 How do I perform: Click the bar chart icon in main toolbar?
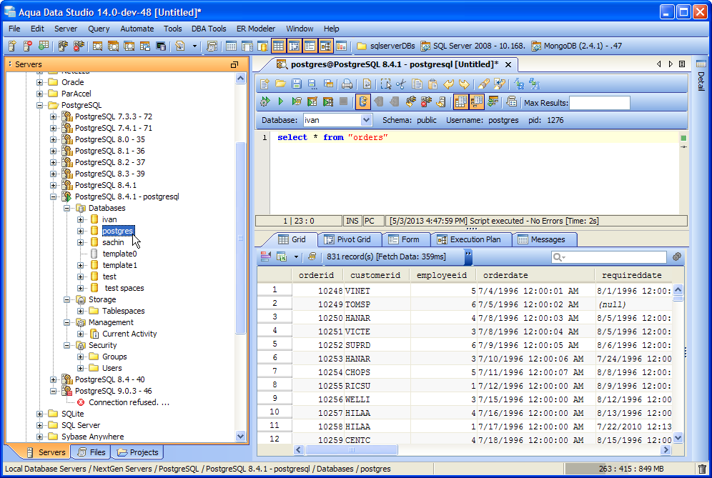(341, 46)
